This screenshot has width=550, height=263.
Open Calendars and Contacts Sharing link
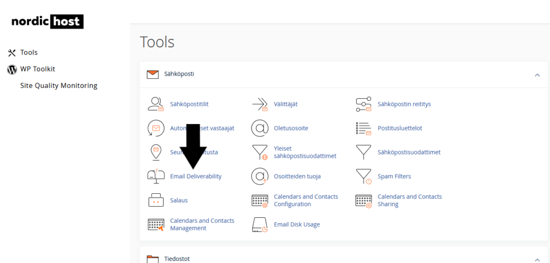pos(409,200)
